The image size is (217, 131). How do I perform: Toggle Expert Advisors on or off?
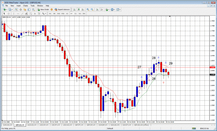(x=62, y=10)
